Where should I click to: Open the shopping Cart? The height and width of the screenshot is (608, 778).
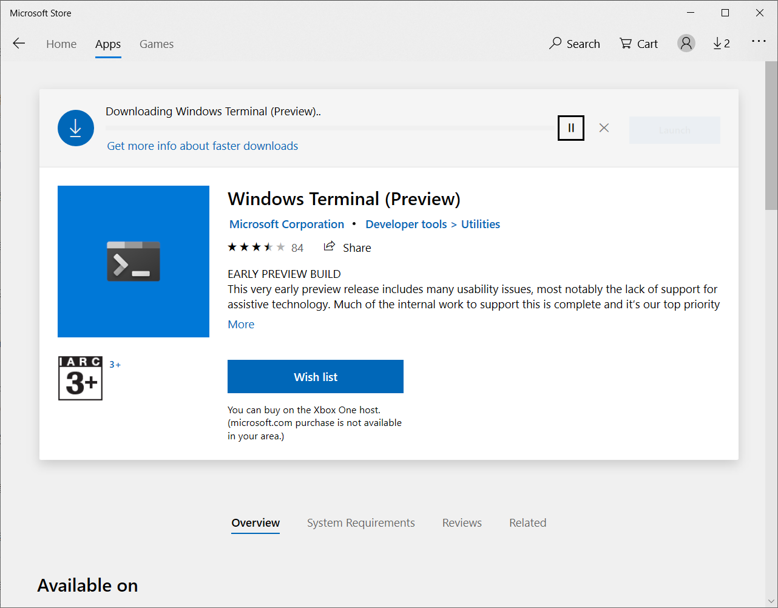pos(638,43)
